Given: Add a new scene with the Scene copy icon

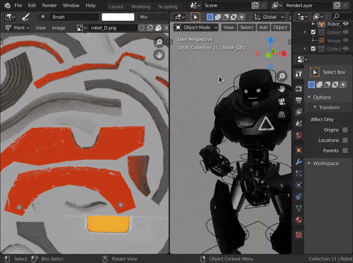Looking at the screenshot, I should [x=255, y=5].
